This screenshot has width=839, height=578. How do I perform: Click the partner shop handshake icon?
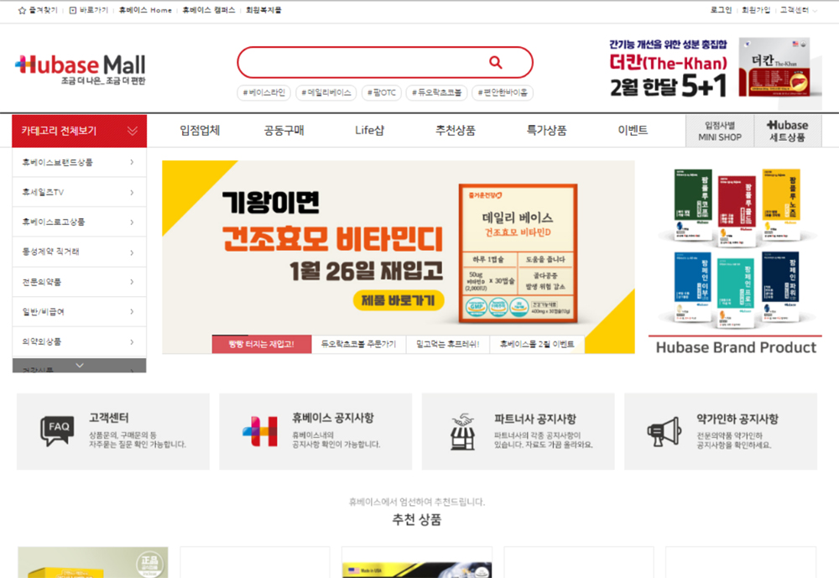pos(462,431)
